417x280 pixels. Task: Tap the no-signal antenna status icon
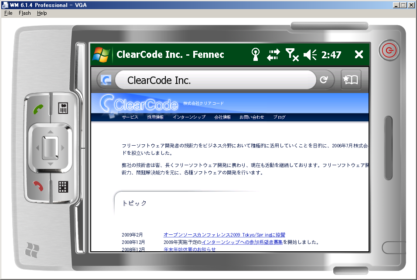[x=292, y=54]
